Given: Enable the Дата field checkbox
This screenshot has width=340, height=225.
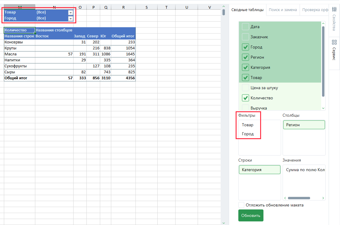Looking at the screenshot, I should click(x=246, y=27).
